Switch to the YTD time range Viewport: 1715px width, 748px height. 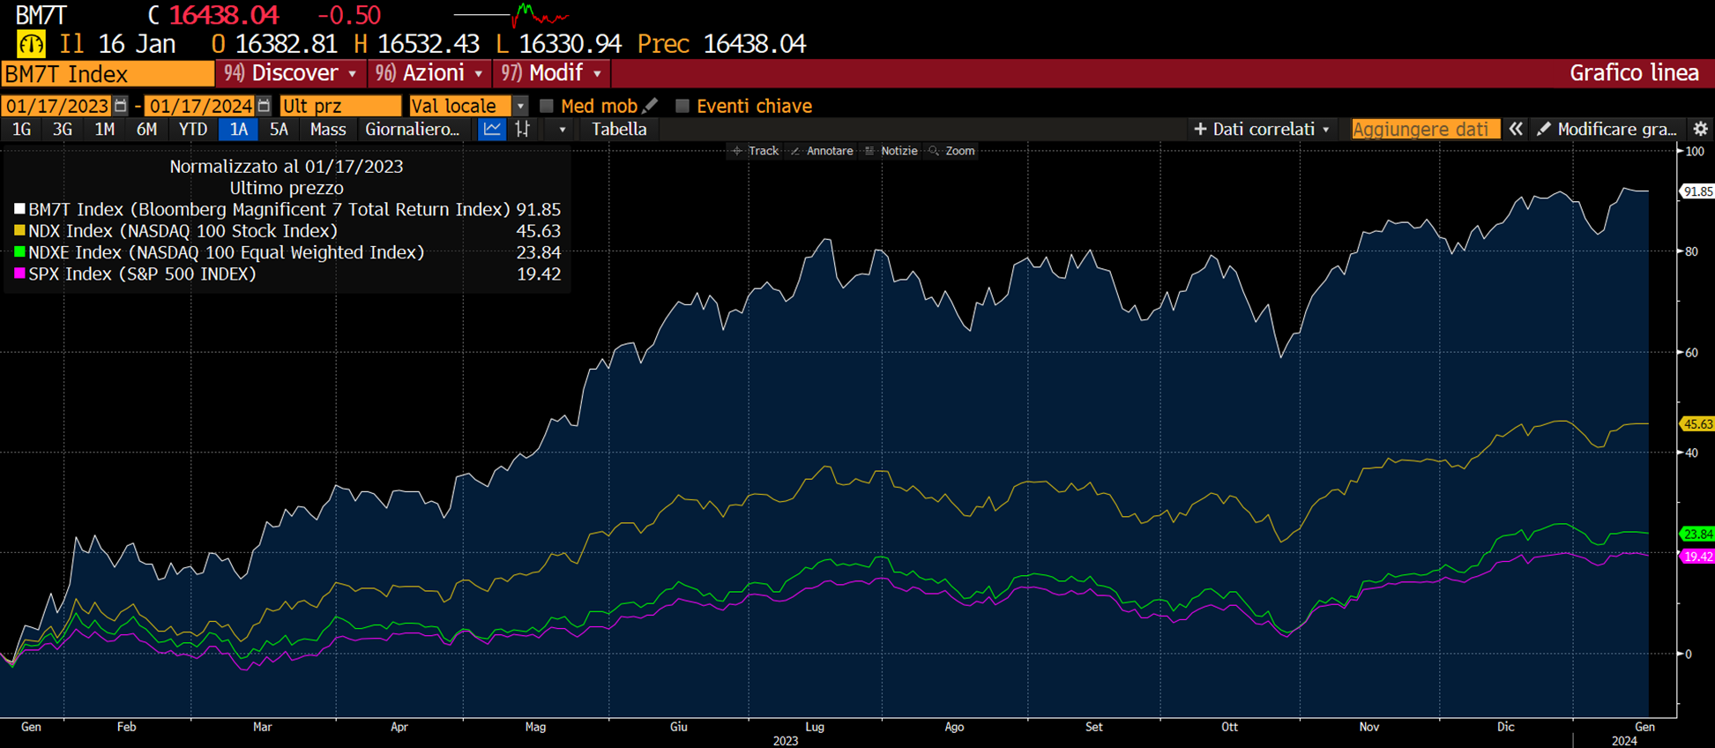[x=193, y=129]
